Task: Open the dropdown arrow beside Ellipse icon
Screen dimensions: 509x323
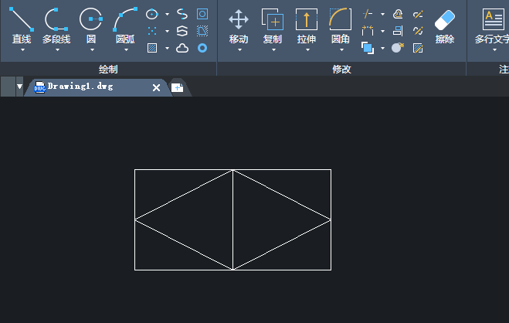Action: pos(167,14)
